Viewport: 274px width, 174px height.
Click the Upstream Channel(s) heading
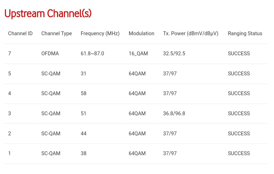click(x=48, y=14)
